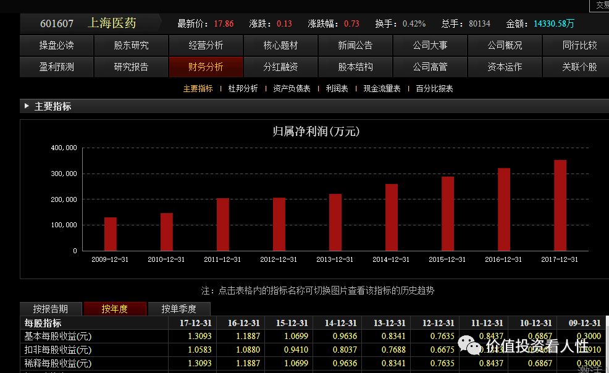Switch to 杜邦分析 sub-tab
The width and height of the screenshot is (609, 373).
point(243,88)
